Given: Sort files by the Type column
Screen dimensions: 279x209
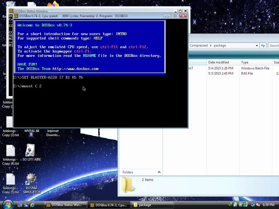Looking at the screenshot, I should pyautogui.click(x=256, y=62).
